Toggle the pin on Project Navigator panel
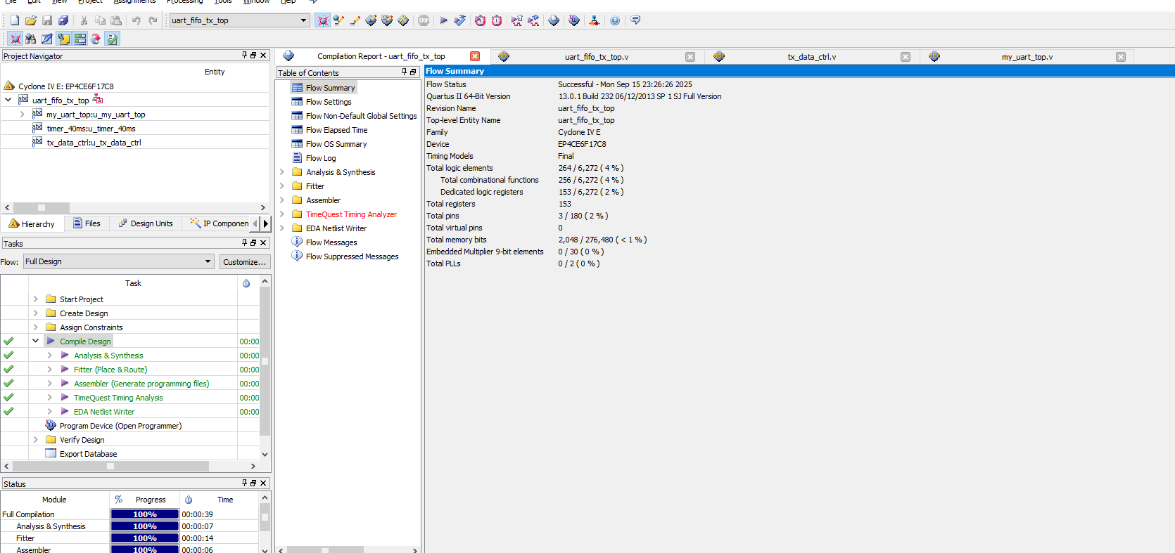Image resolution: width=1175 pixels, height=553 pixels. 244,55
